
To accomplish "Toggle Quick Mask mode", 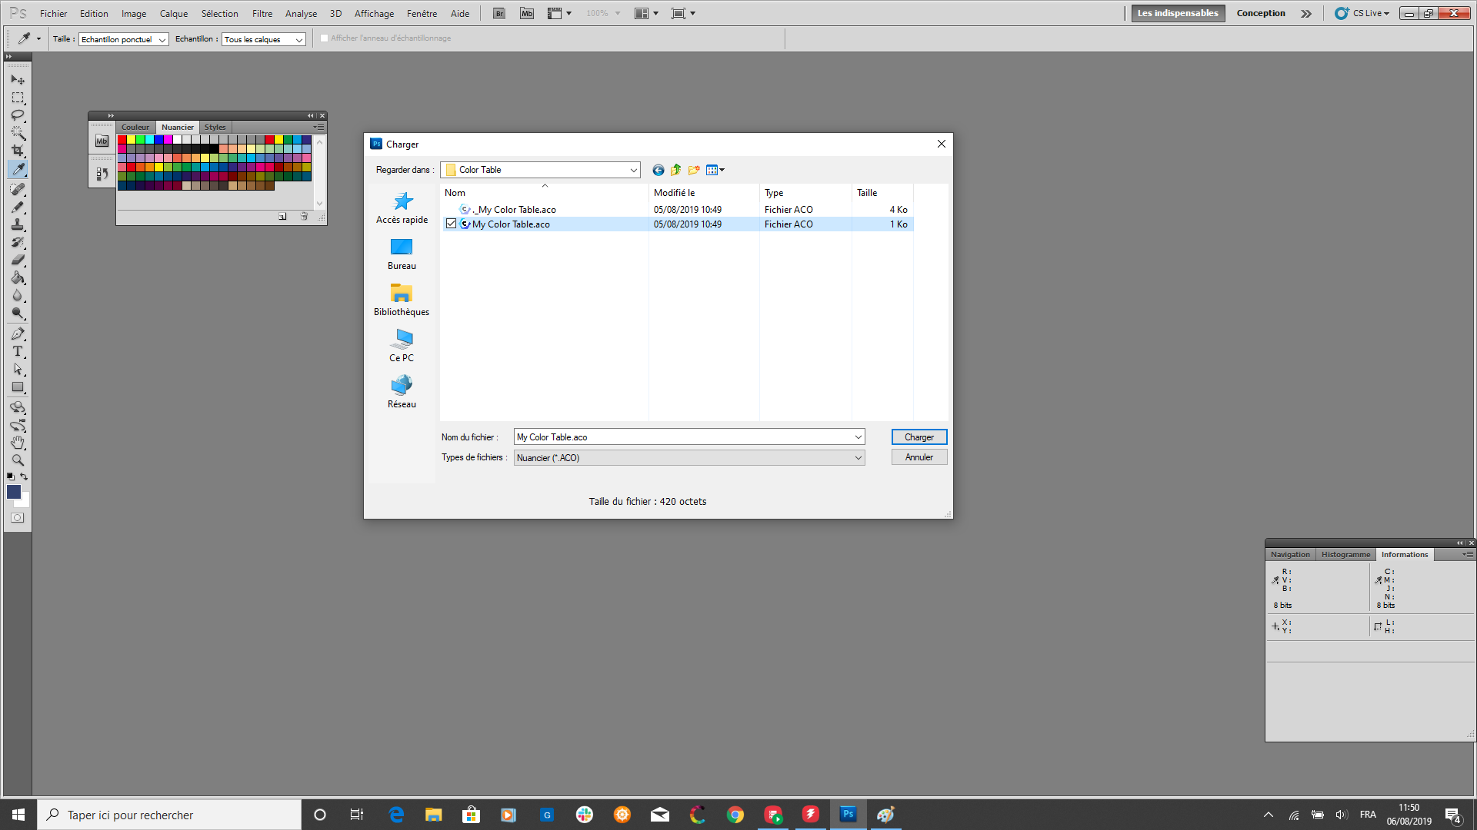I will pyautogui.click(x=18, y=518).
